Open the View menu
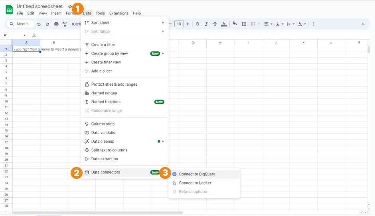 coord(43,13)
